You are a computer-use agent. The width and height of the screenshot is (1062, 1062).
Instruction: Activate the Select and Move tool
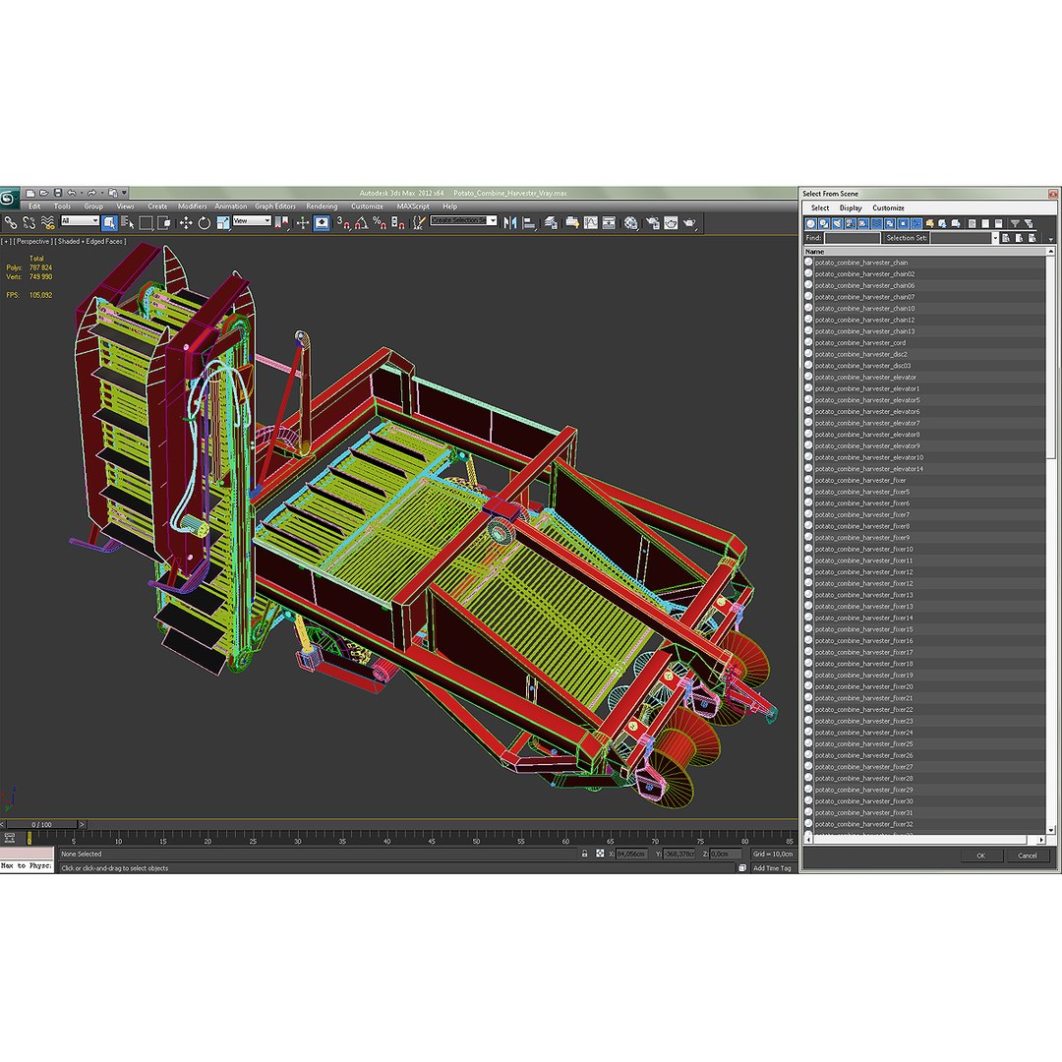186,222
